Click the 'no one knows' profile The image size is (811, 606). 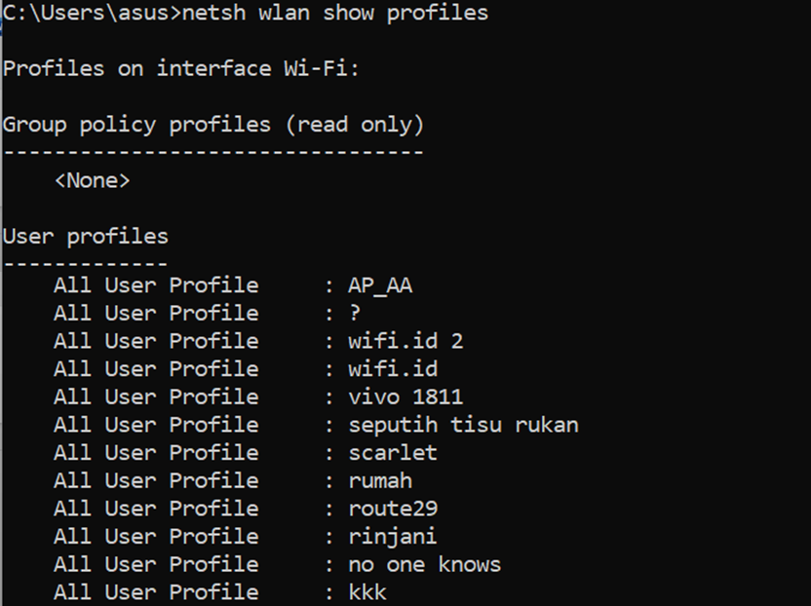[x=425, y=565]
